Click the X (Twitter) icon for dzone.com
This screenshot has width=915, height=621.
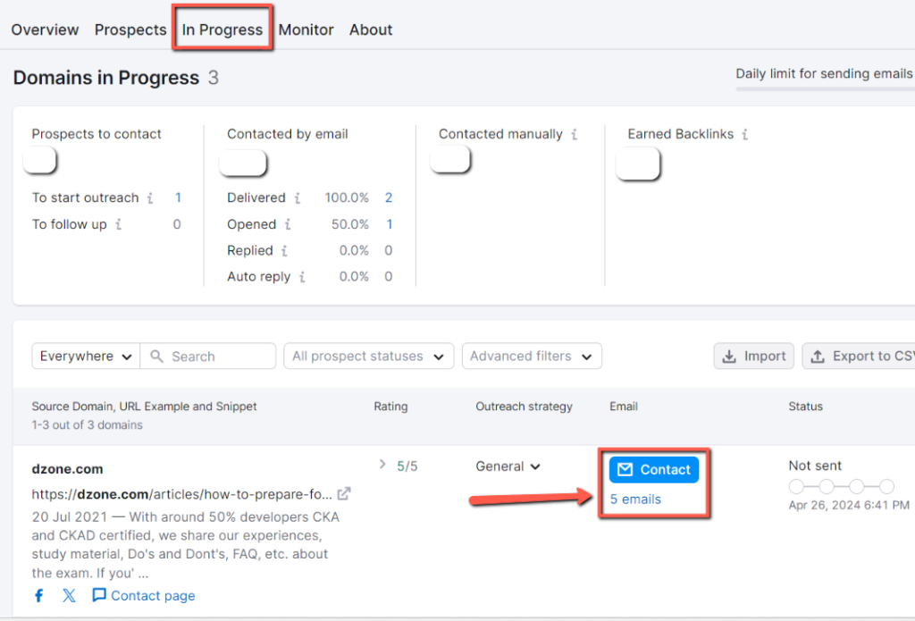point(69,595)
